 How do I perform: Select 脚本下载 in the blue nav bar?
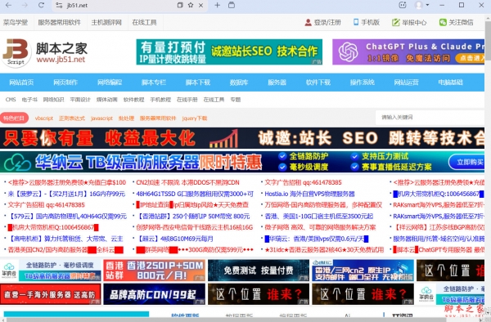point(198,83)
